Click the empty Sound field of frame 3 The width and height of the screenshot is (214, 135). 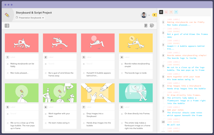pyautogui.click(x=98, y=65)
